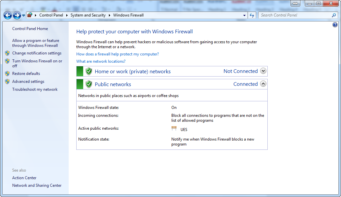This screenshot has height=197, width=341.
Task: Click the UES network bench icon
Action: tap(174, 128)
